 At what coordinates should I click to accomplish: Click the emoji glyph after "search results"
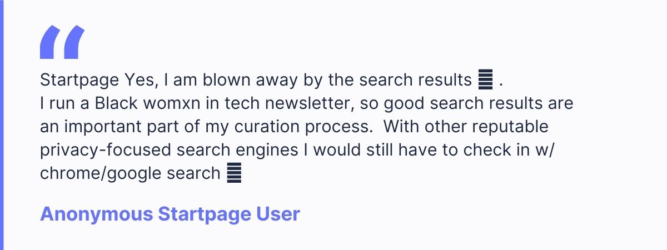485,81
